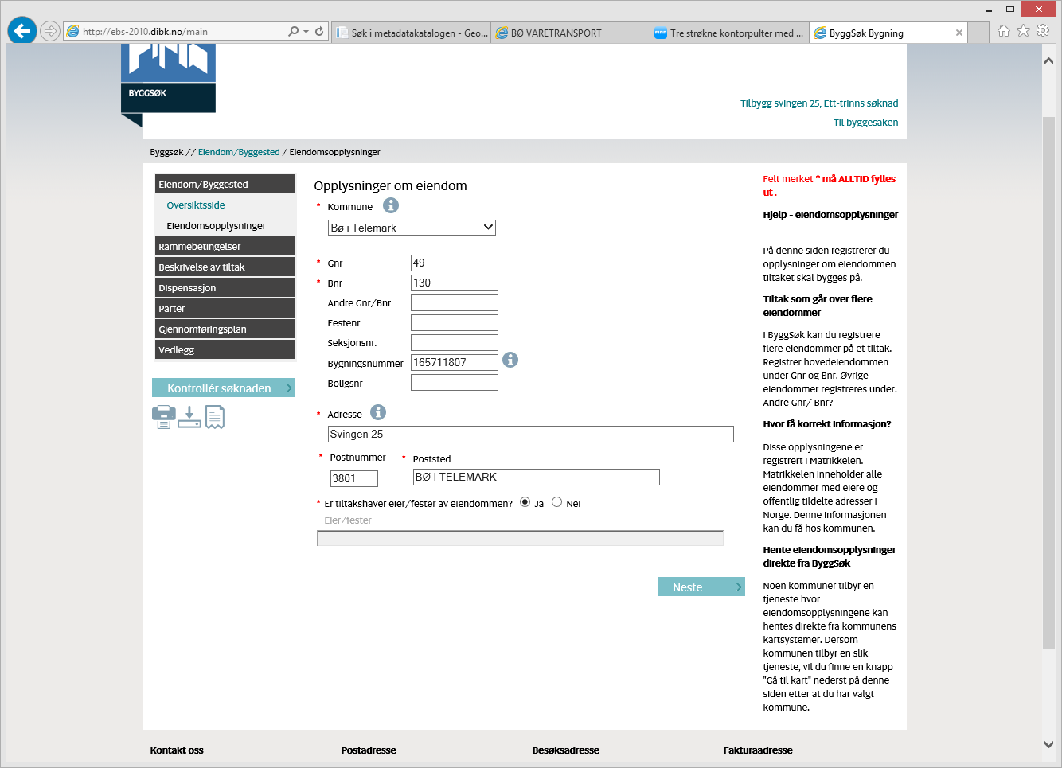Image resolution: width=1062 pixels, height=768 pixels.
Task: Open Rammebetingelser menu section
Action: (x=225, y=246)
